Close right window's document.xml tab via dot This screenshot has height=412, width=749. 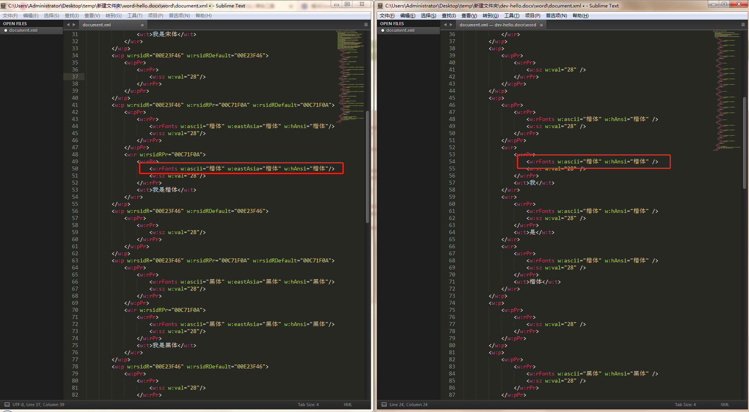coord(541,25)
